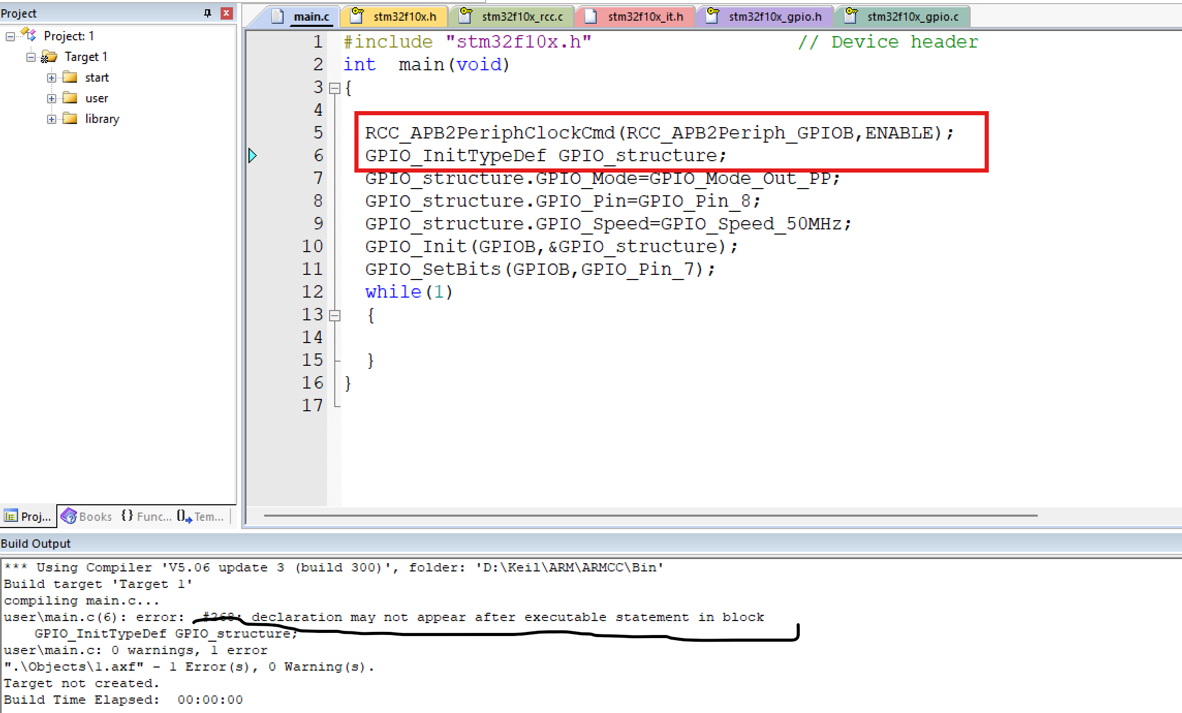Screen dimensions: 1182x713
Task: Click the 'Target not created.' output line
Action: coord(82,683)
